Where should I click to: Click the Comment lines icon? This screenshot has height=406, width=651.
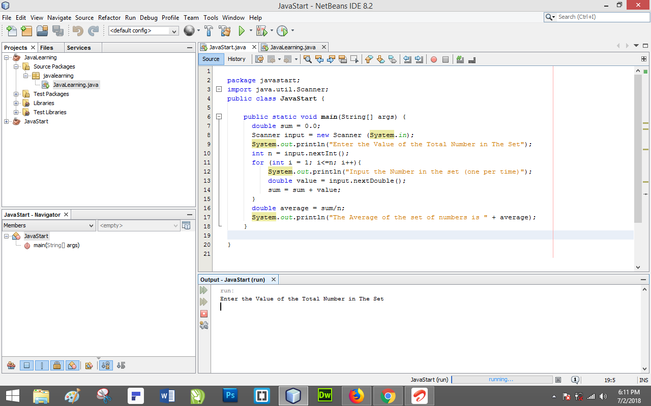coord(460,59)
